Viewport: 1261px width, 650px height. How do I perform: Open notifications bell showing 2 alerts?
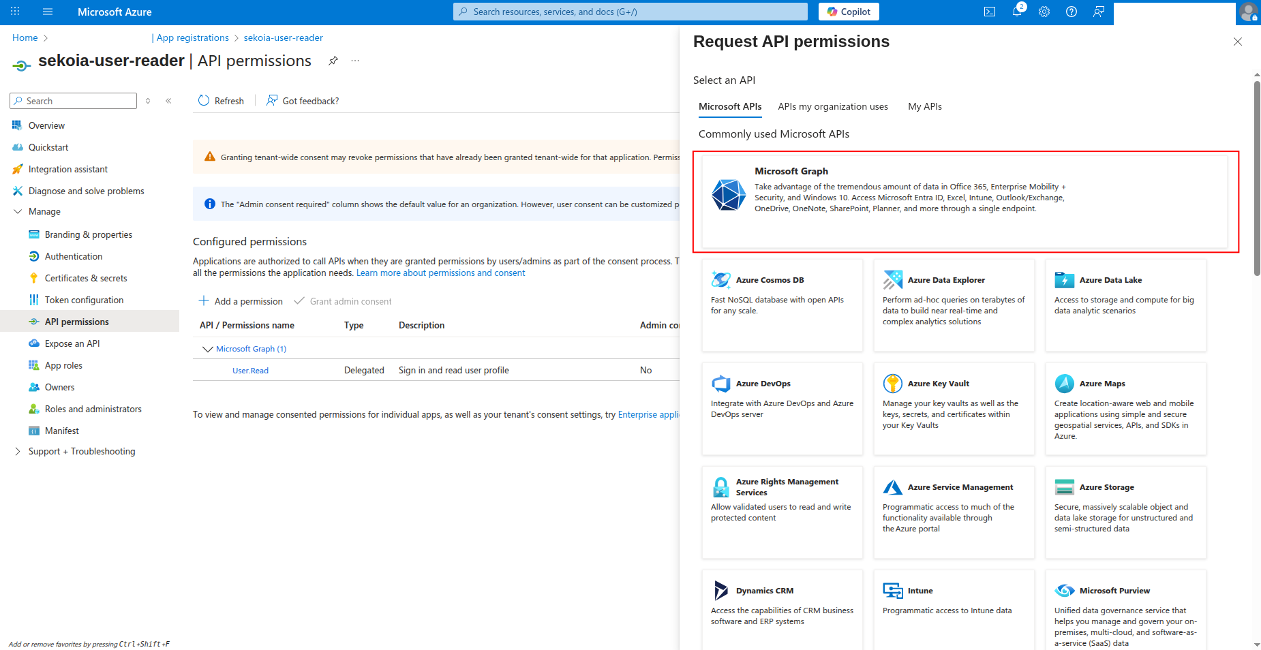[x=1016, y=12]
